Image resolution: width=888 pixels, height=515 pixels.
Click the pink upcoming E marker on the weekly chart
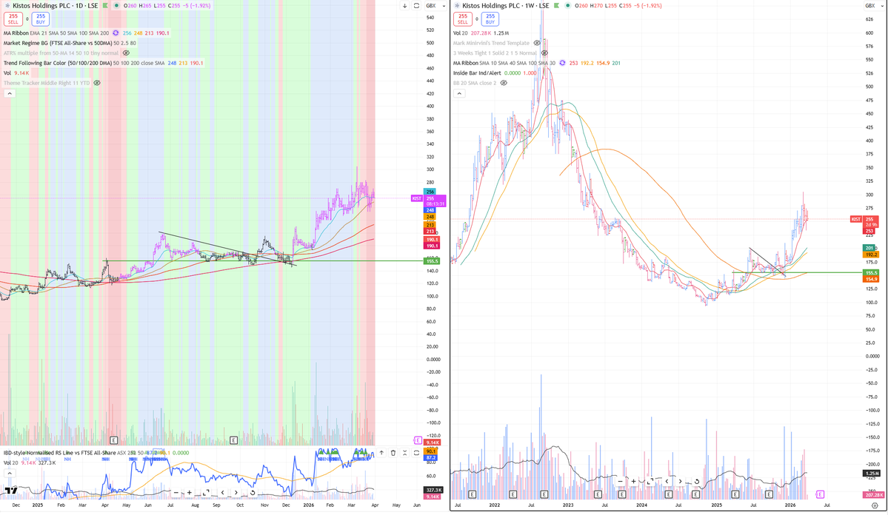coord(819,494)
